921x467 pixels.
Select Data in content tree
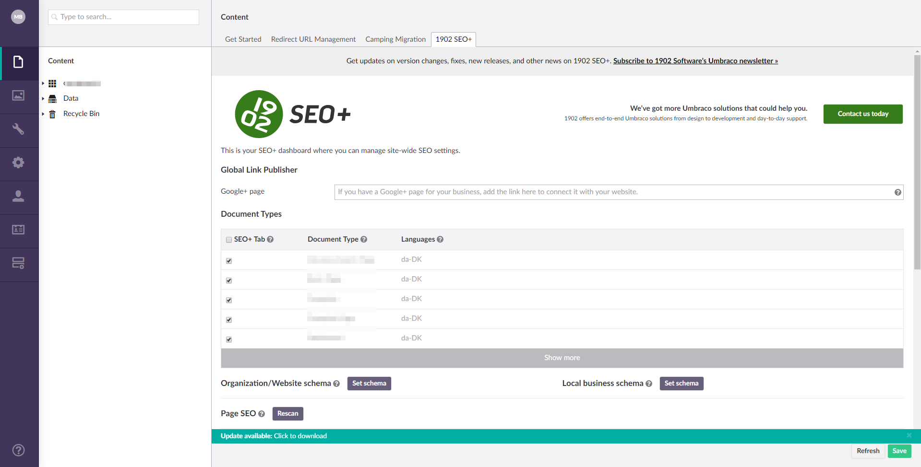click(x=71, y=98)
